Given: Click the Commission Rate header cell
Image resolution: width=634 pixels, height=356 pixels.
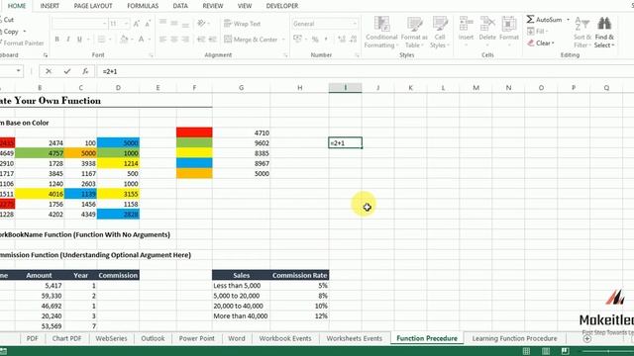Looking at the screenshot, I should (299, 275).
